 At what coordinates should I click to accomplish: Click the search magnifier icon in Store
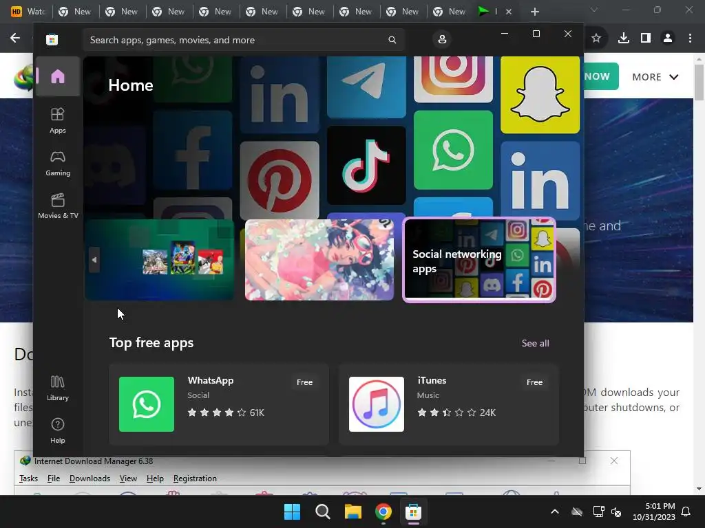pos(392,40)
